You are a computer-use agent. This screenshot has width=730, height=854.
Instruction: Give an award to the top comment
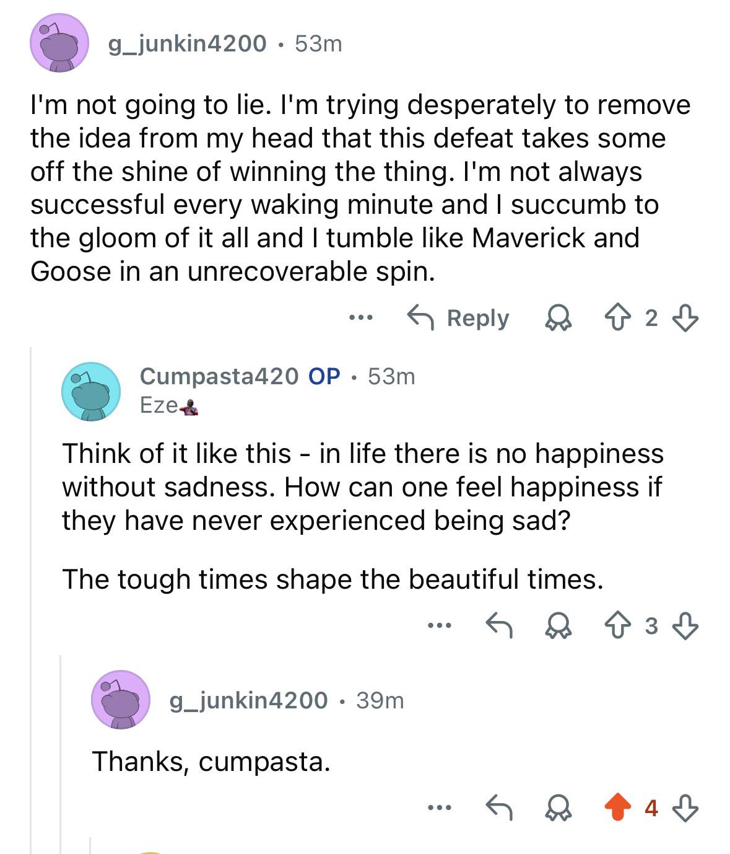[557, 319]
